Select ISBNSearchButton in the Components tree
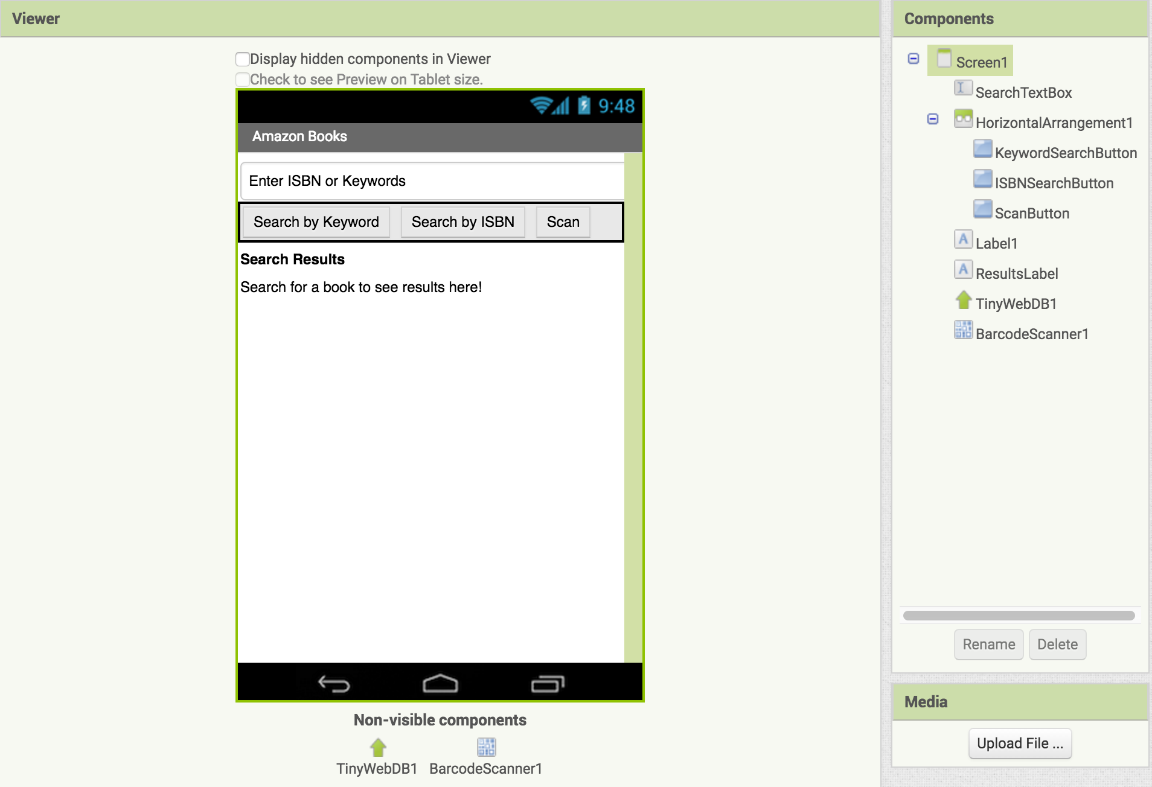This screenshot has width=1152, height=787. [1054, 183]
